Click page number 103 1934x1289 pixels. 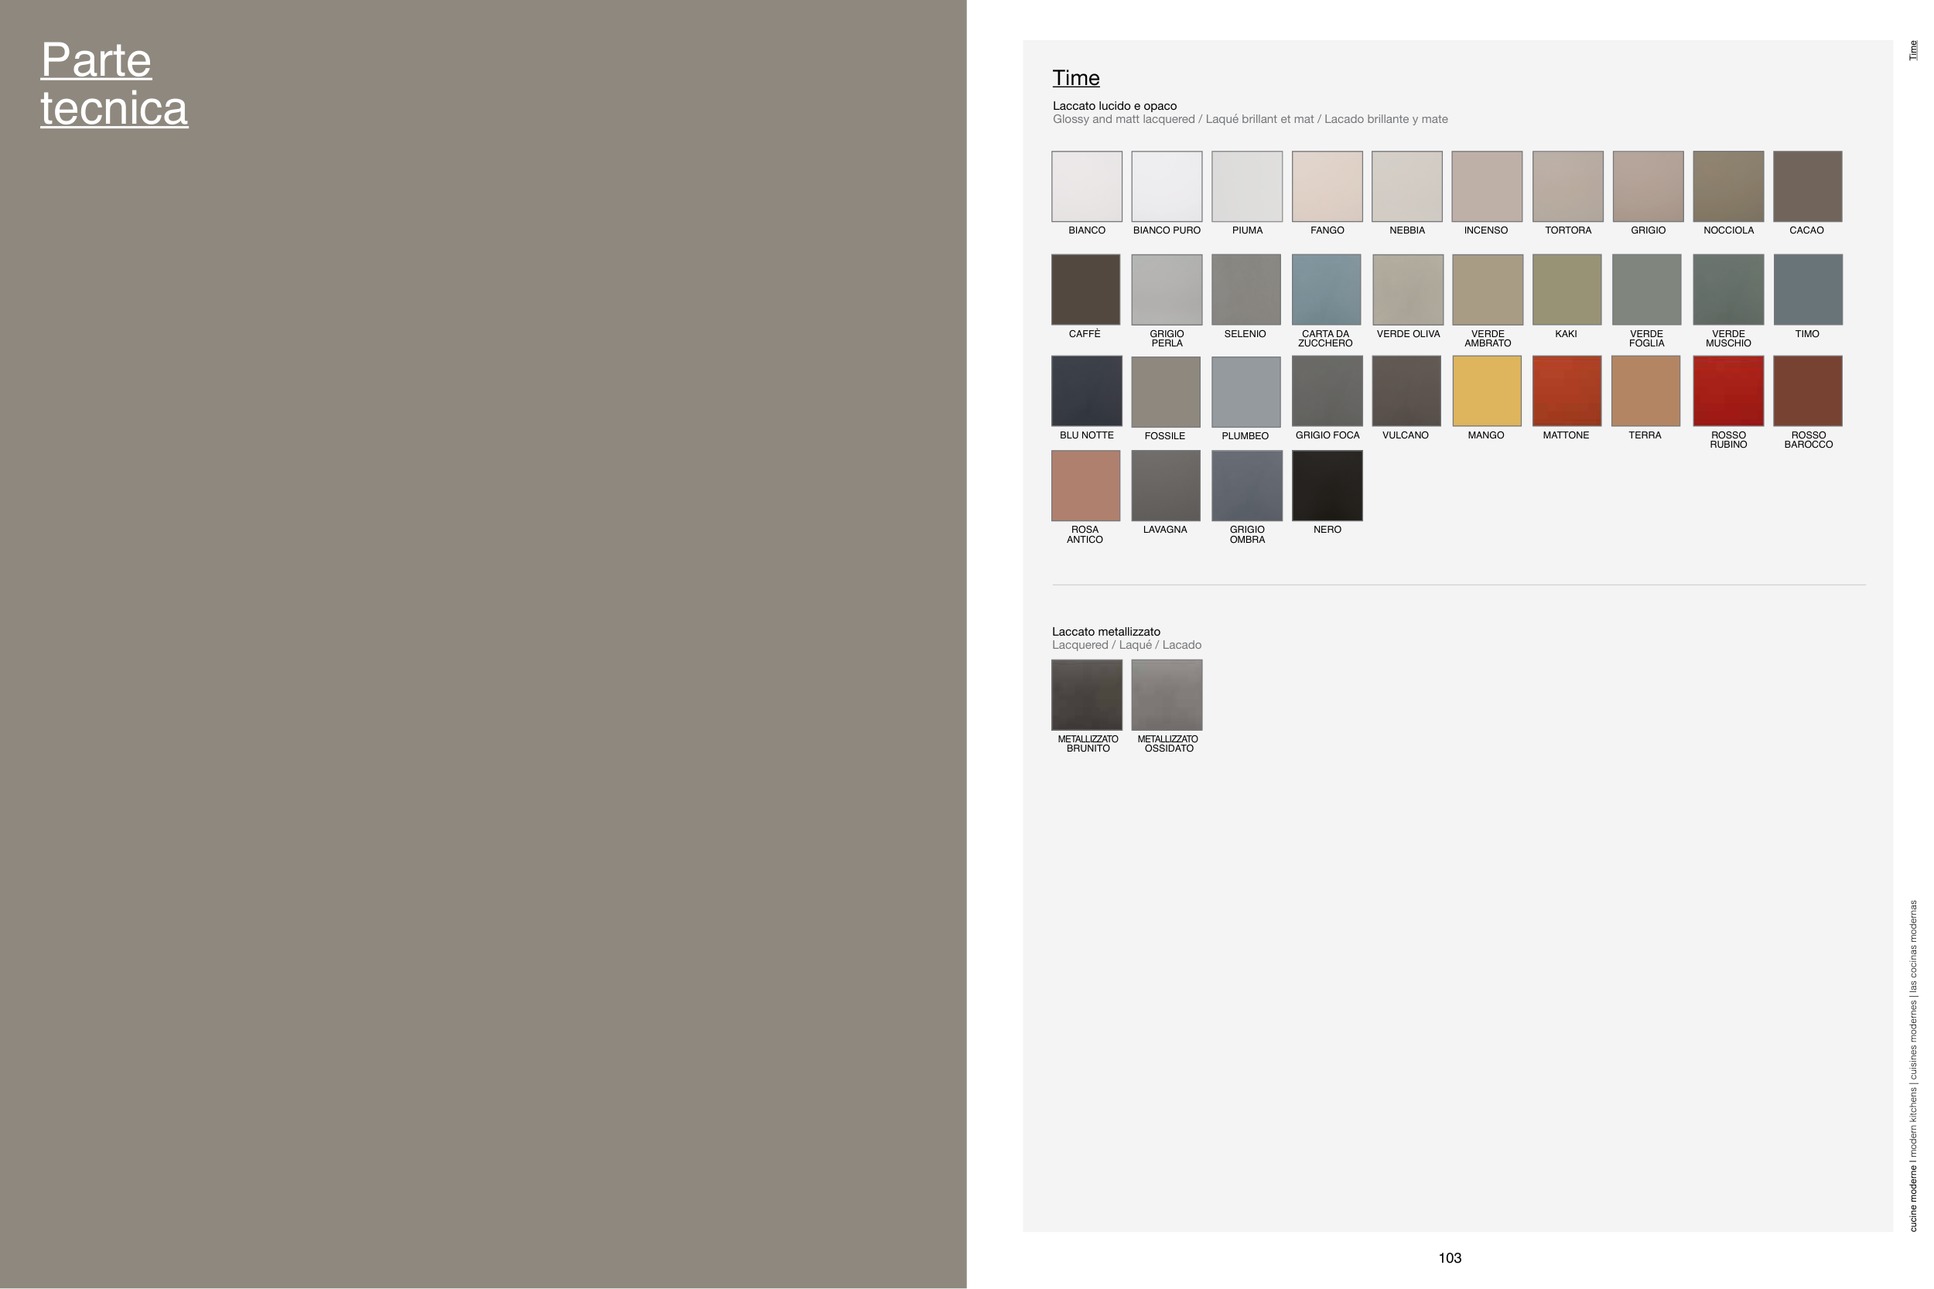1450,1258
